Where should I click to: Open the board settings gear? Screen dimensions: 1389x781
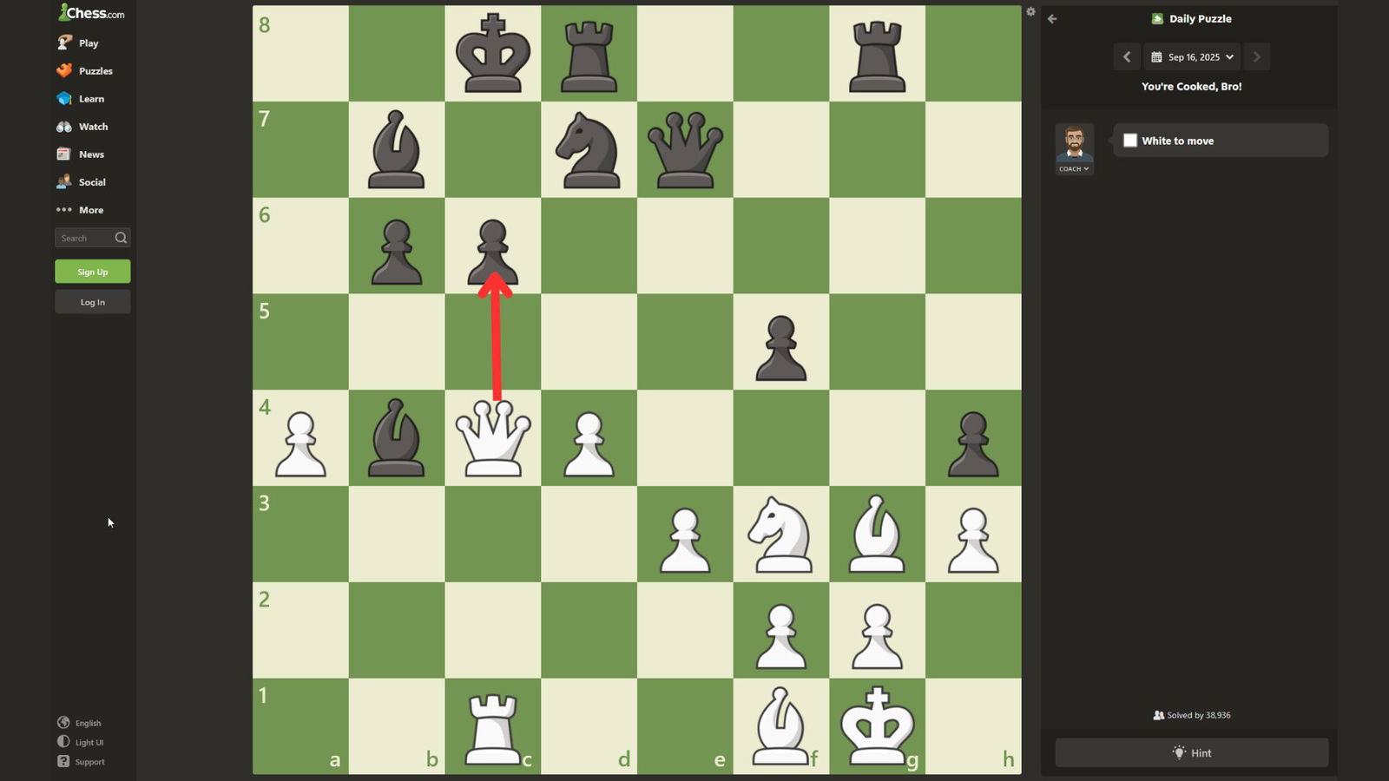click(1030, 12)
